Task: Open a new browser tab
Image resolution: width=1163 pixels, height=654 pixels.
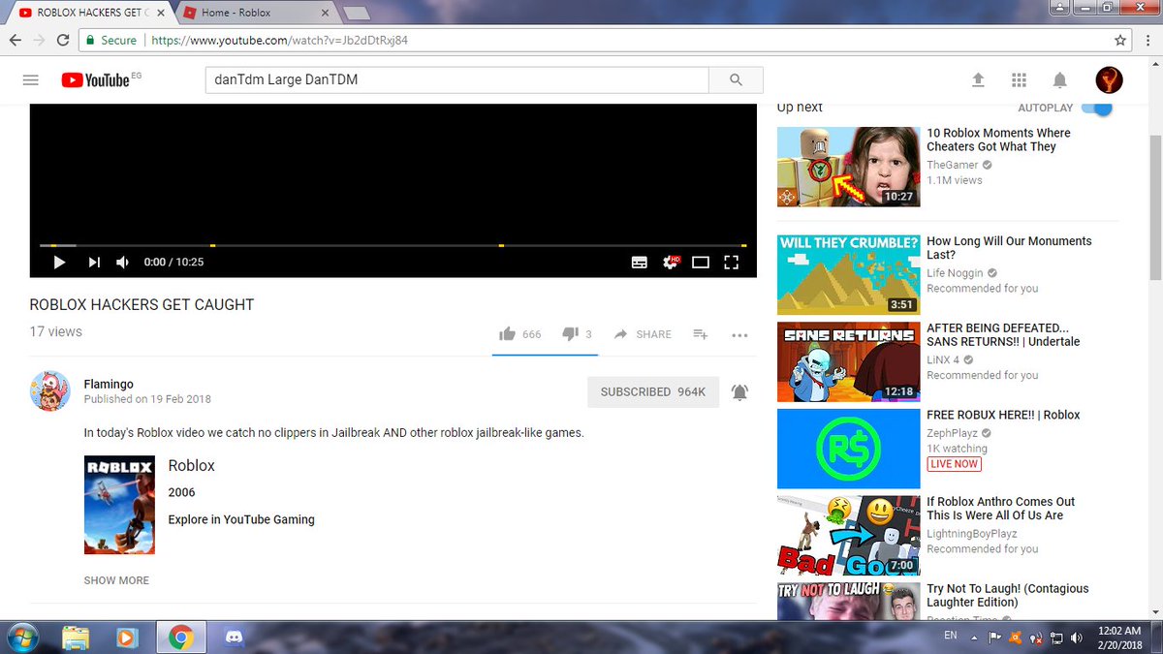Action: 357,14
